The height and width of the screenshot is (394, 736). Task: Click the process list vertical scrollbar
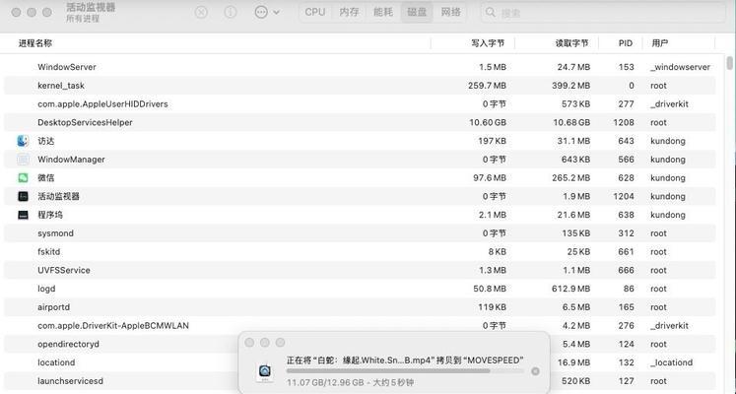coord(729,63)
